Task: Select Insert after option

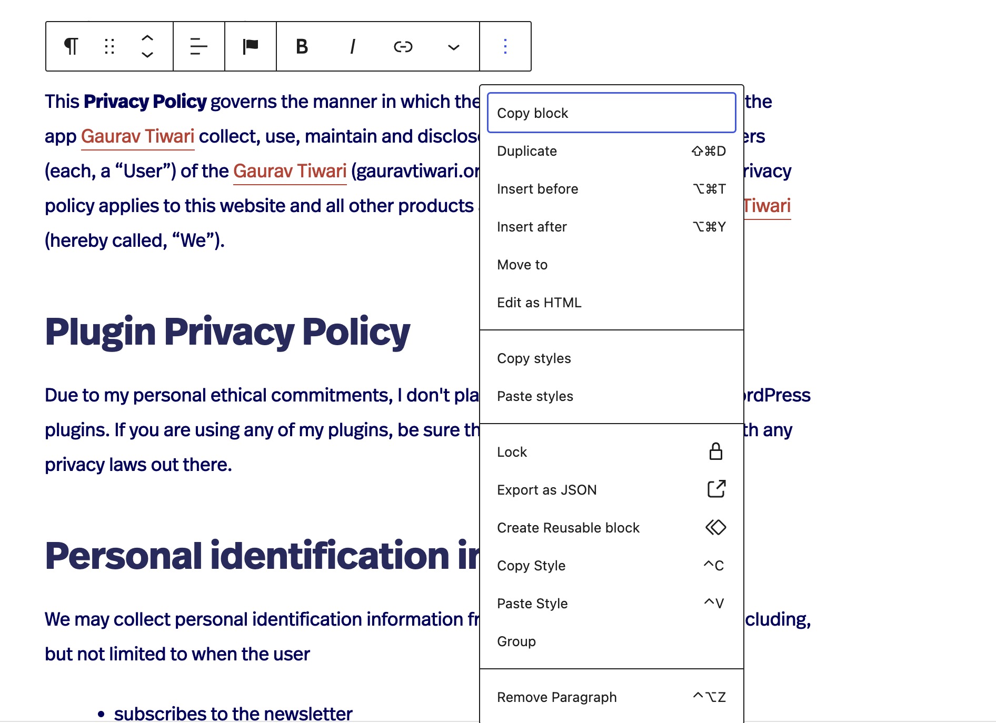Action: click(612, 227)
